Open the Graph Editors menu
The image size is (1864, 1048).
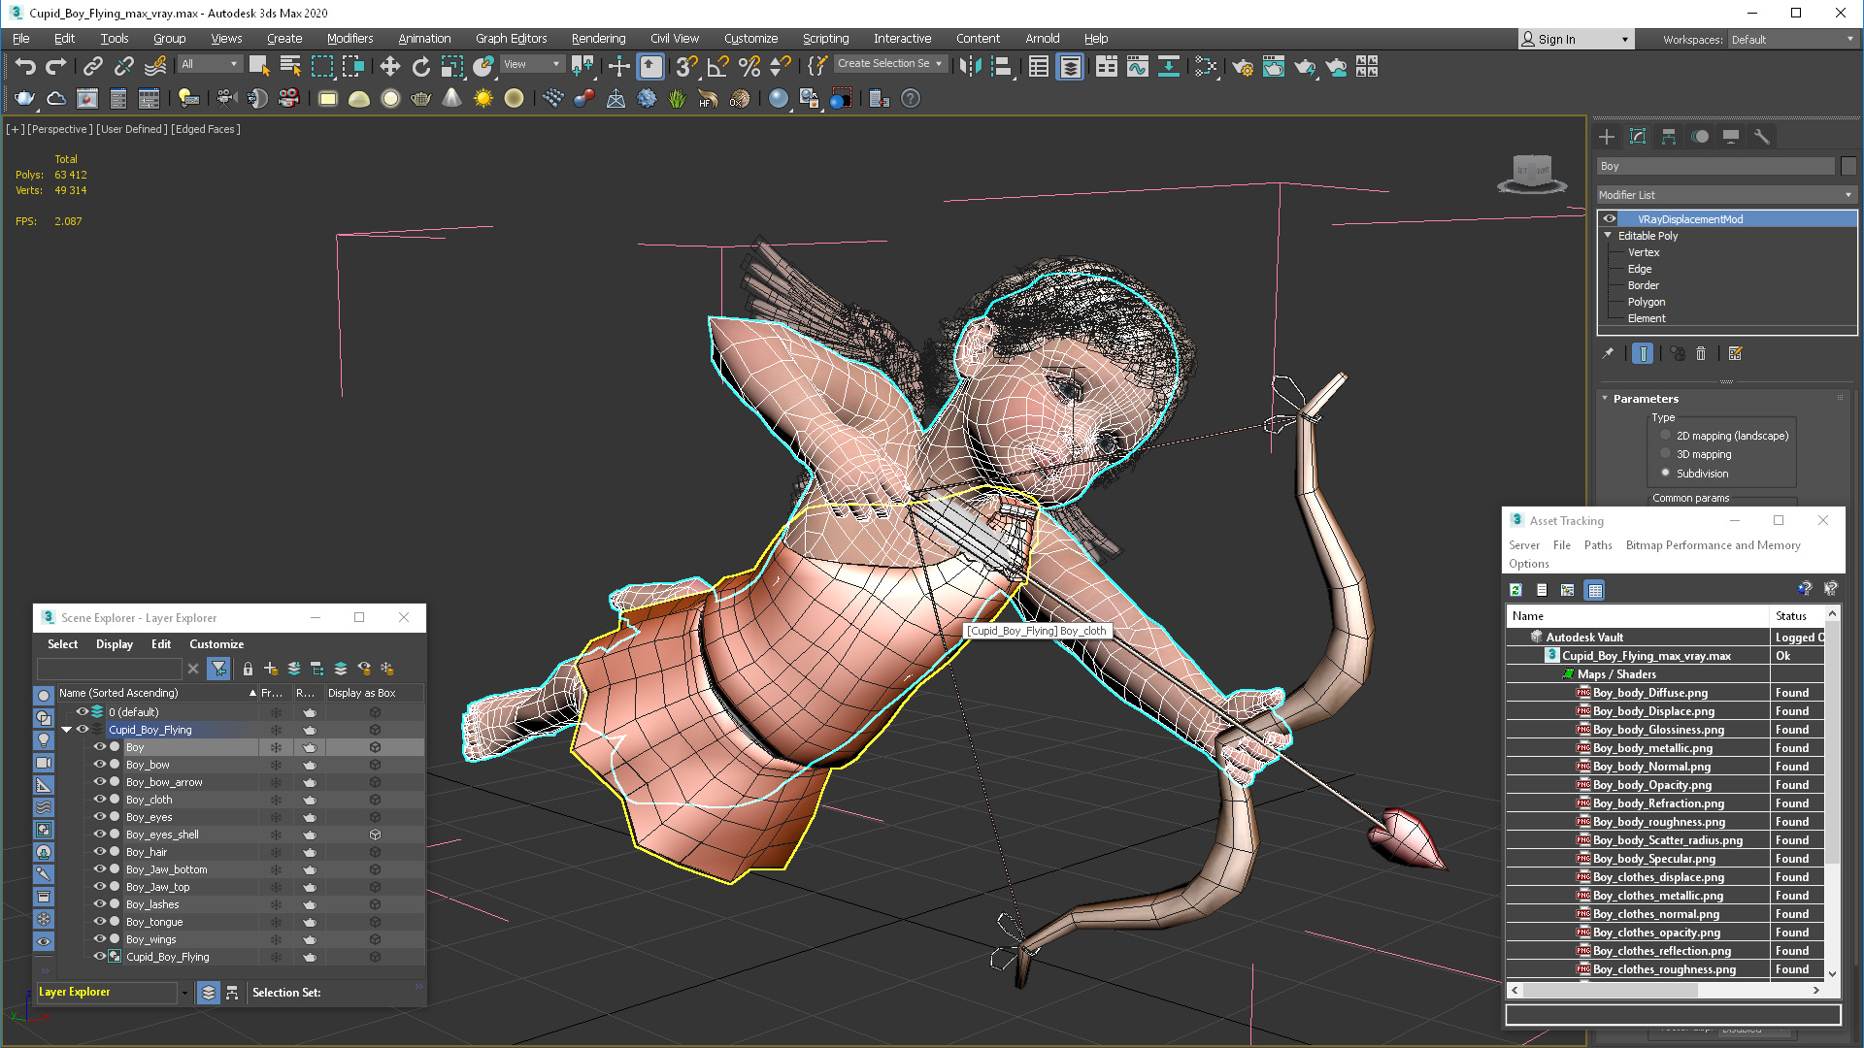click(x=511, y=39)
